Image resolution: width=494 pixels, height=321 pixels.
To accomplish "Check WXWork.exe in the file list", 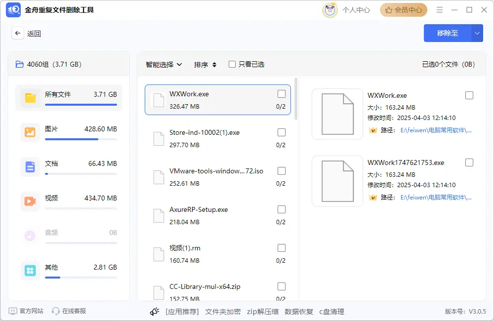I will pyautogui.click(x=282, y=94).
